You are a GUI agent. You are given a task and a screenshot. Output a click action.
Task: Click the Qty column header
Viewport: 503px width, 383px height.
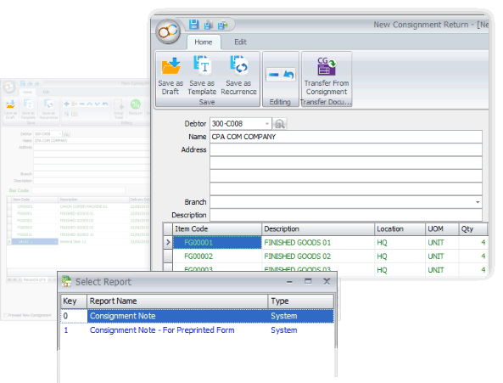tap(472, 229)
